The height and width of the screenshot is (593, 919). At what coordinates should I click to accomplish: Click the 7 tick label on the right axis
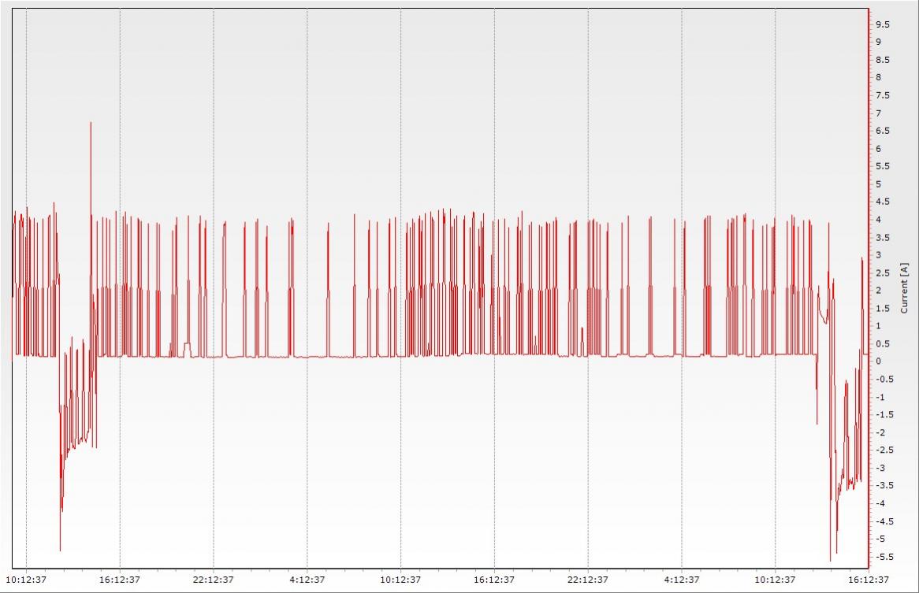(879, 113)
